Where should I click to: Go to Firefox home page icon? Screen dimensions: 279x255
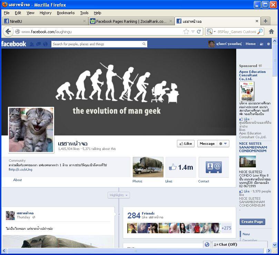point(271,31)
